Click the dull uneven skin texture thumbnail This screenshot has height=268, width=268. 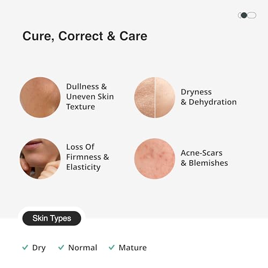coord(40,98)
